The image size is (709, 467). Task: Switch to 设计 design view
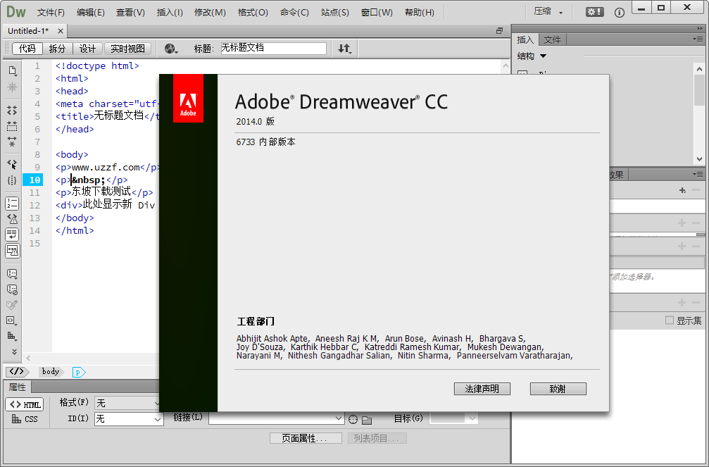[88, 49]
